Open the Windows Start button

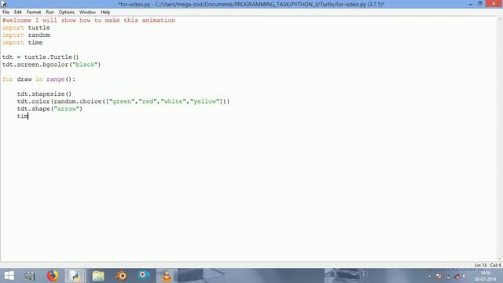click(x=9, y=276)
